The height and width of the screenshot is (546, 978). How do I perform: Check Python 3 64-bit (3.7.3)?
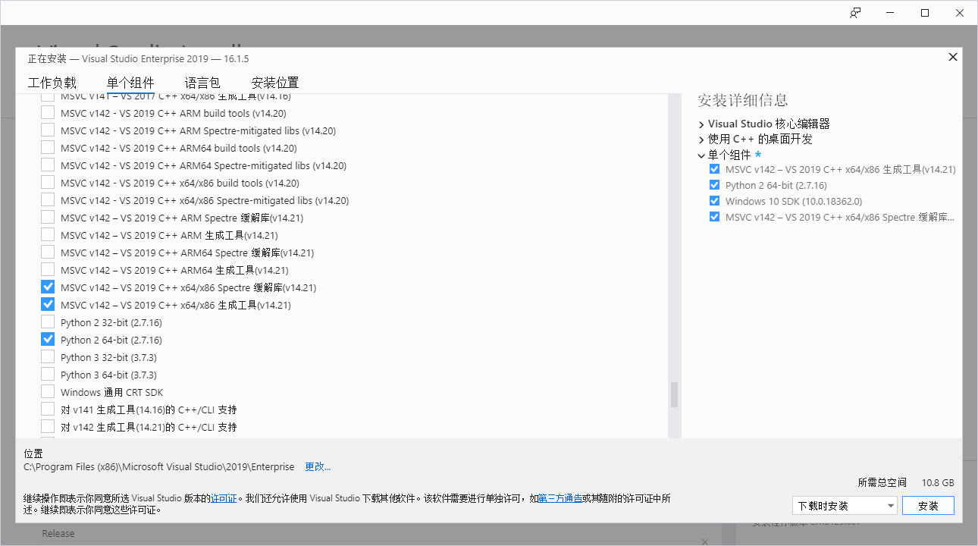48,375
